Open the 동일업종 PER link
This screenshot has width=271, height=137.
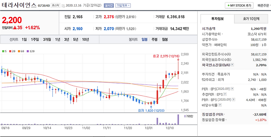[214, 114]
